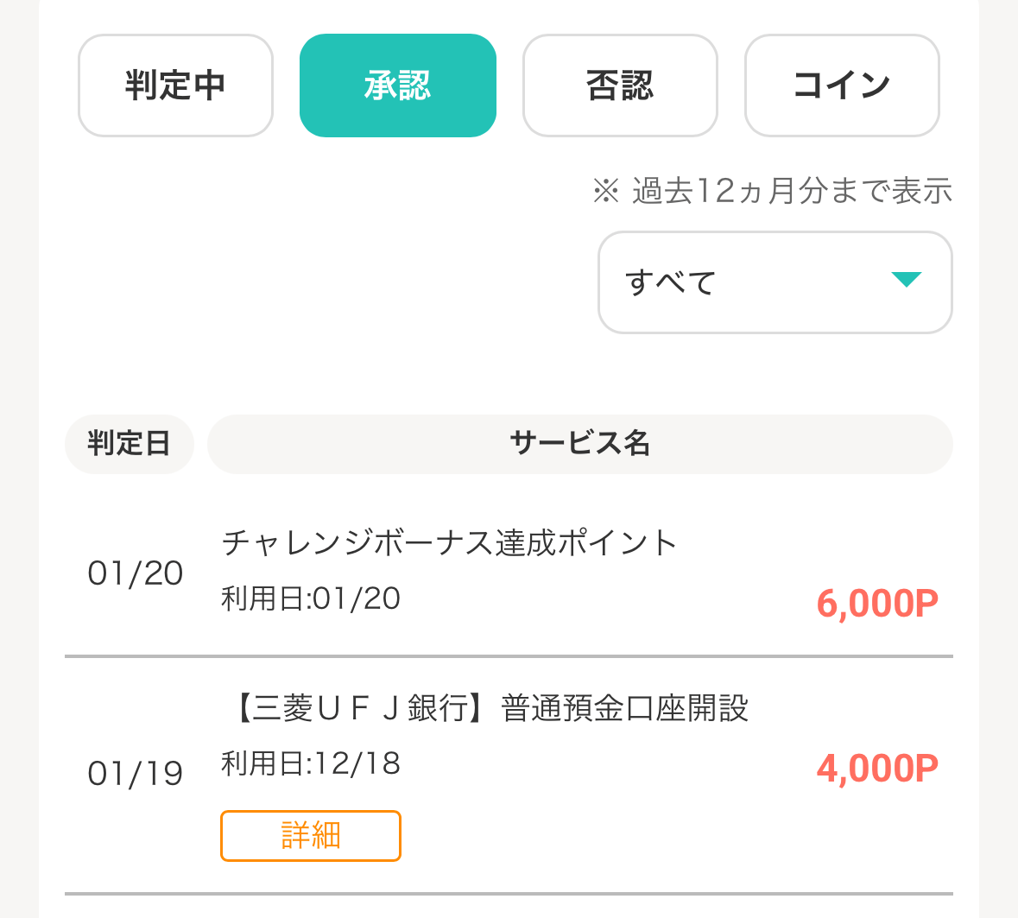Viewport: 1018px width, 918px height.
Task: Click the 6,000P point amount
Action: point(876,603)
